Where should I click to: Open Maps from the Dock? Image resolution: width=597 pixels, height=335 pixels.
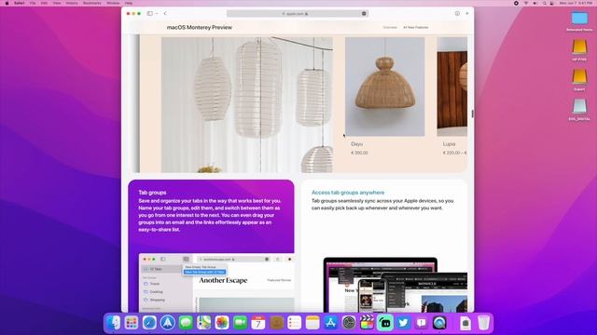(203, 323)
